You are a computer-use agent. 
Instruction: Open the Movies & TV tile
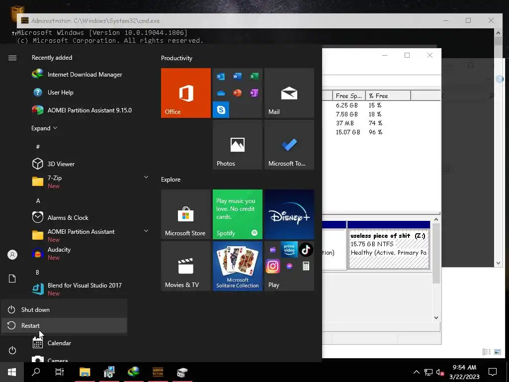[186, 266]
